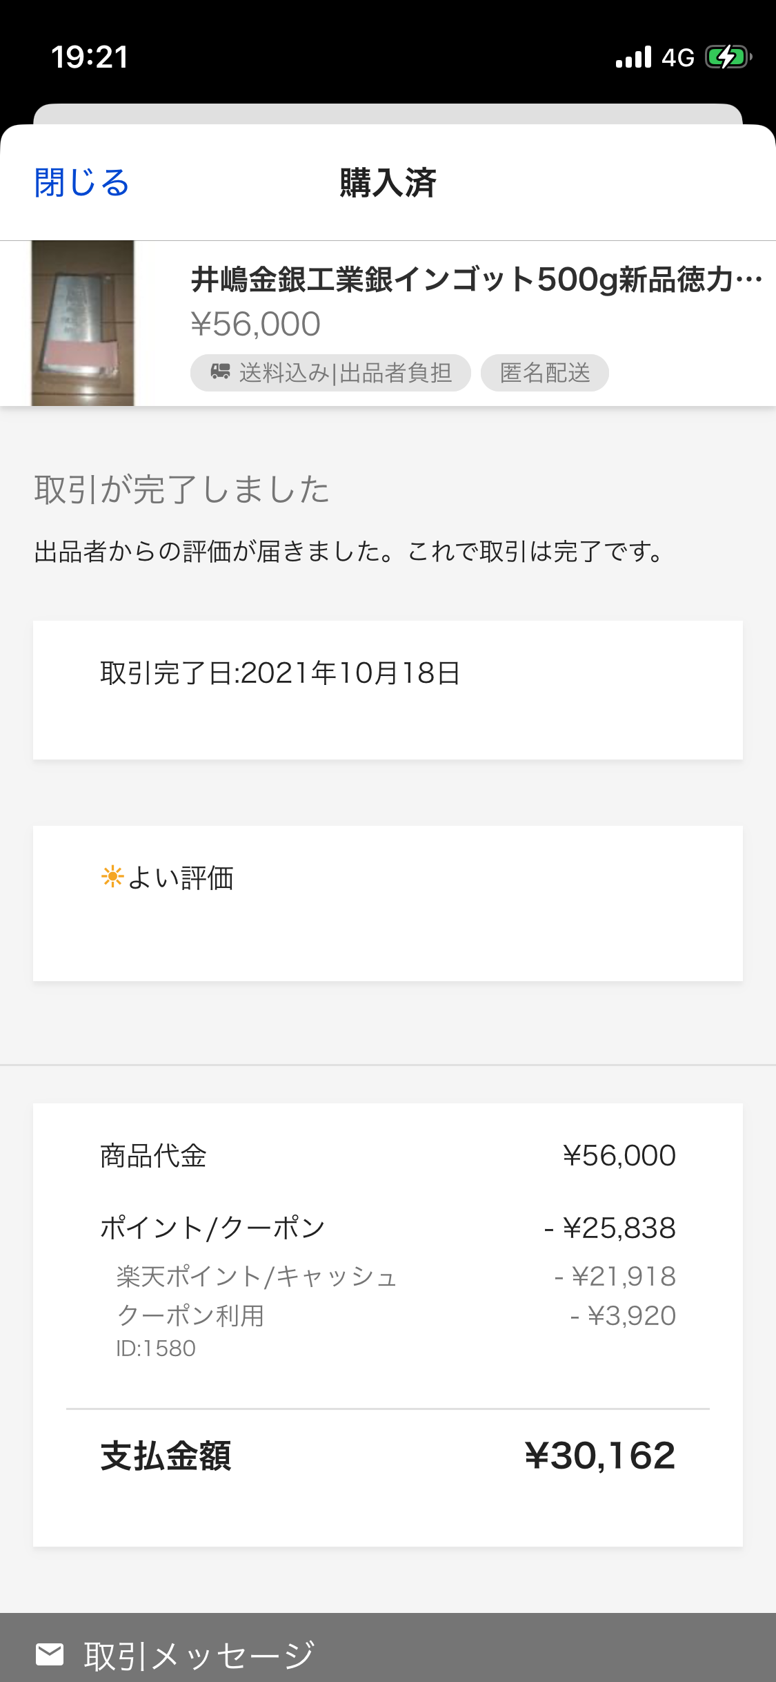Tap the cellular signal bars icon
Image resolution: width=776 pixels, height=1682 pixels.
coord(633,57)
